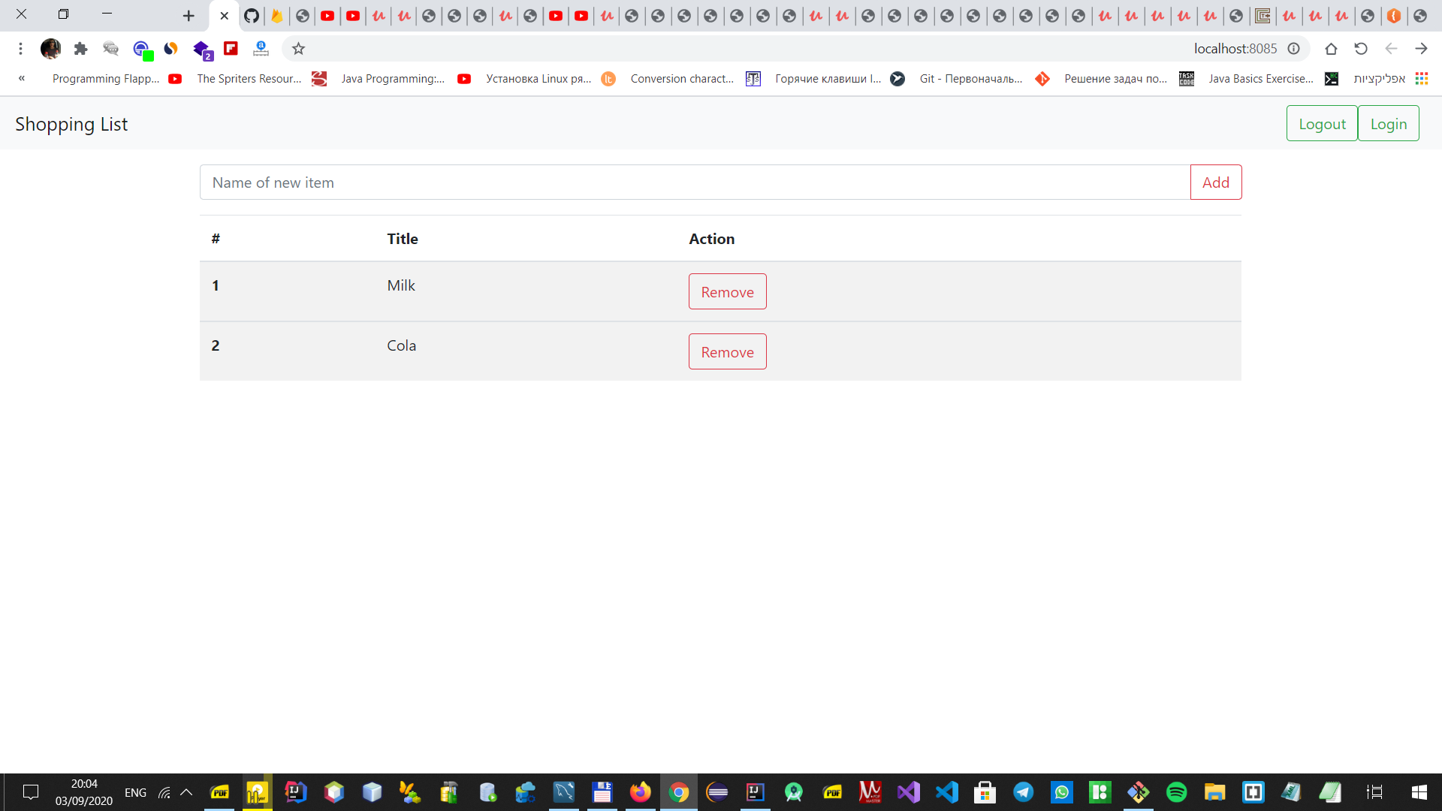Open the Windows Start menu
This screenshot has height=811, width=1442.
pos(1419,792)
